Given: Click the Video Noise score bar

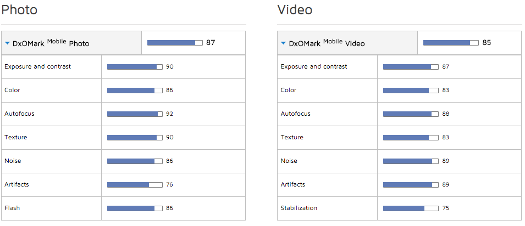Looking at the screenshot, I should [x=411, y=161].
